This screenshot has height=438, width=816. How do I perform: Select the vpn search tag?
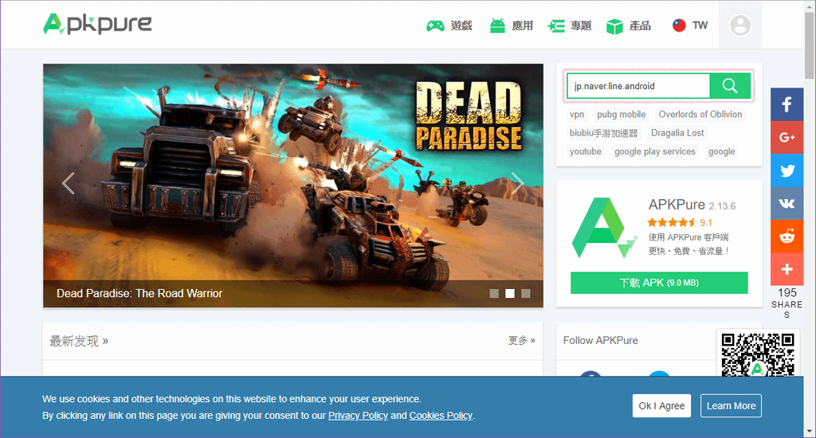pyautogui.click(x=577, y=115)
